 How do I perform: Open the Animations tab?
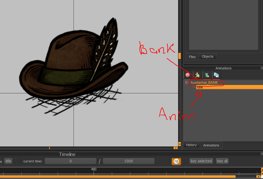click(x=211, y=145)
